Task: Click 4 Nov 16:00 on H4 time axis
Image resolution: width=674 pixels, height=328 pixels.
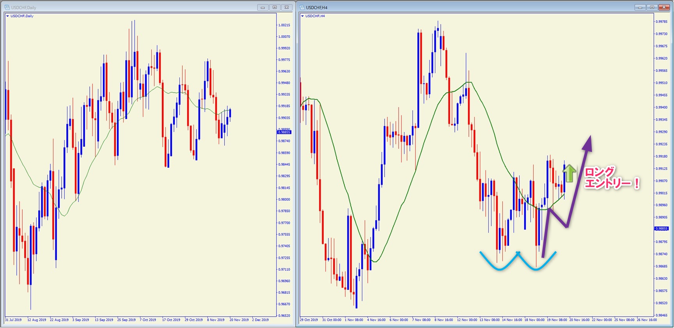Action: pos(376,320)
